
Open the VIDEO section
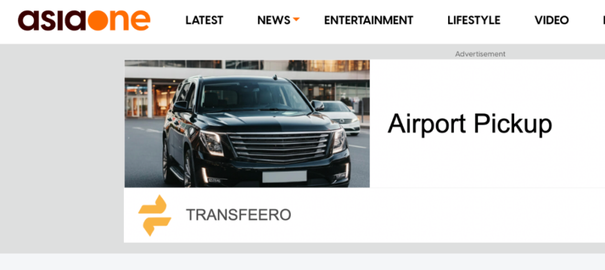click(x=551, y=20)
